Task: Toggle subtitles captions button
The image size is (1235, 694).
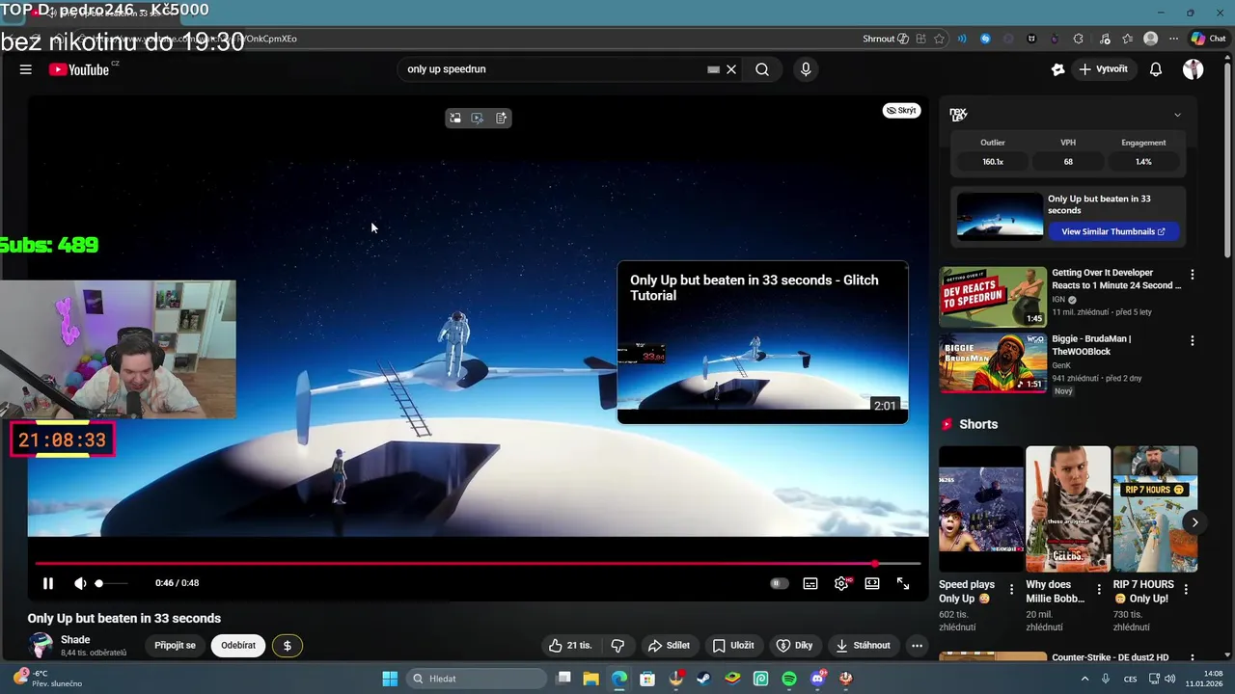Action: pyautogui.click(x=810, y=583)
